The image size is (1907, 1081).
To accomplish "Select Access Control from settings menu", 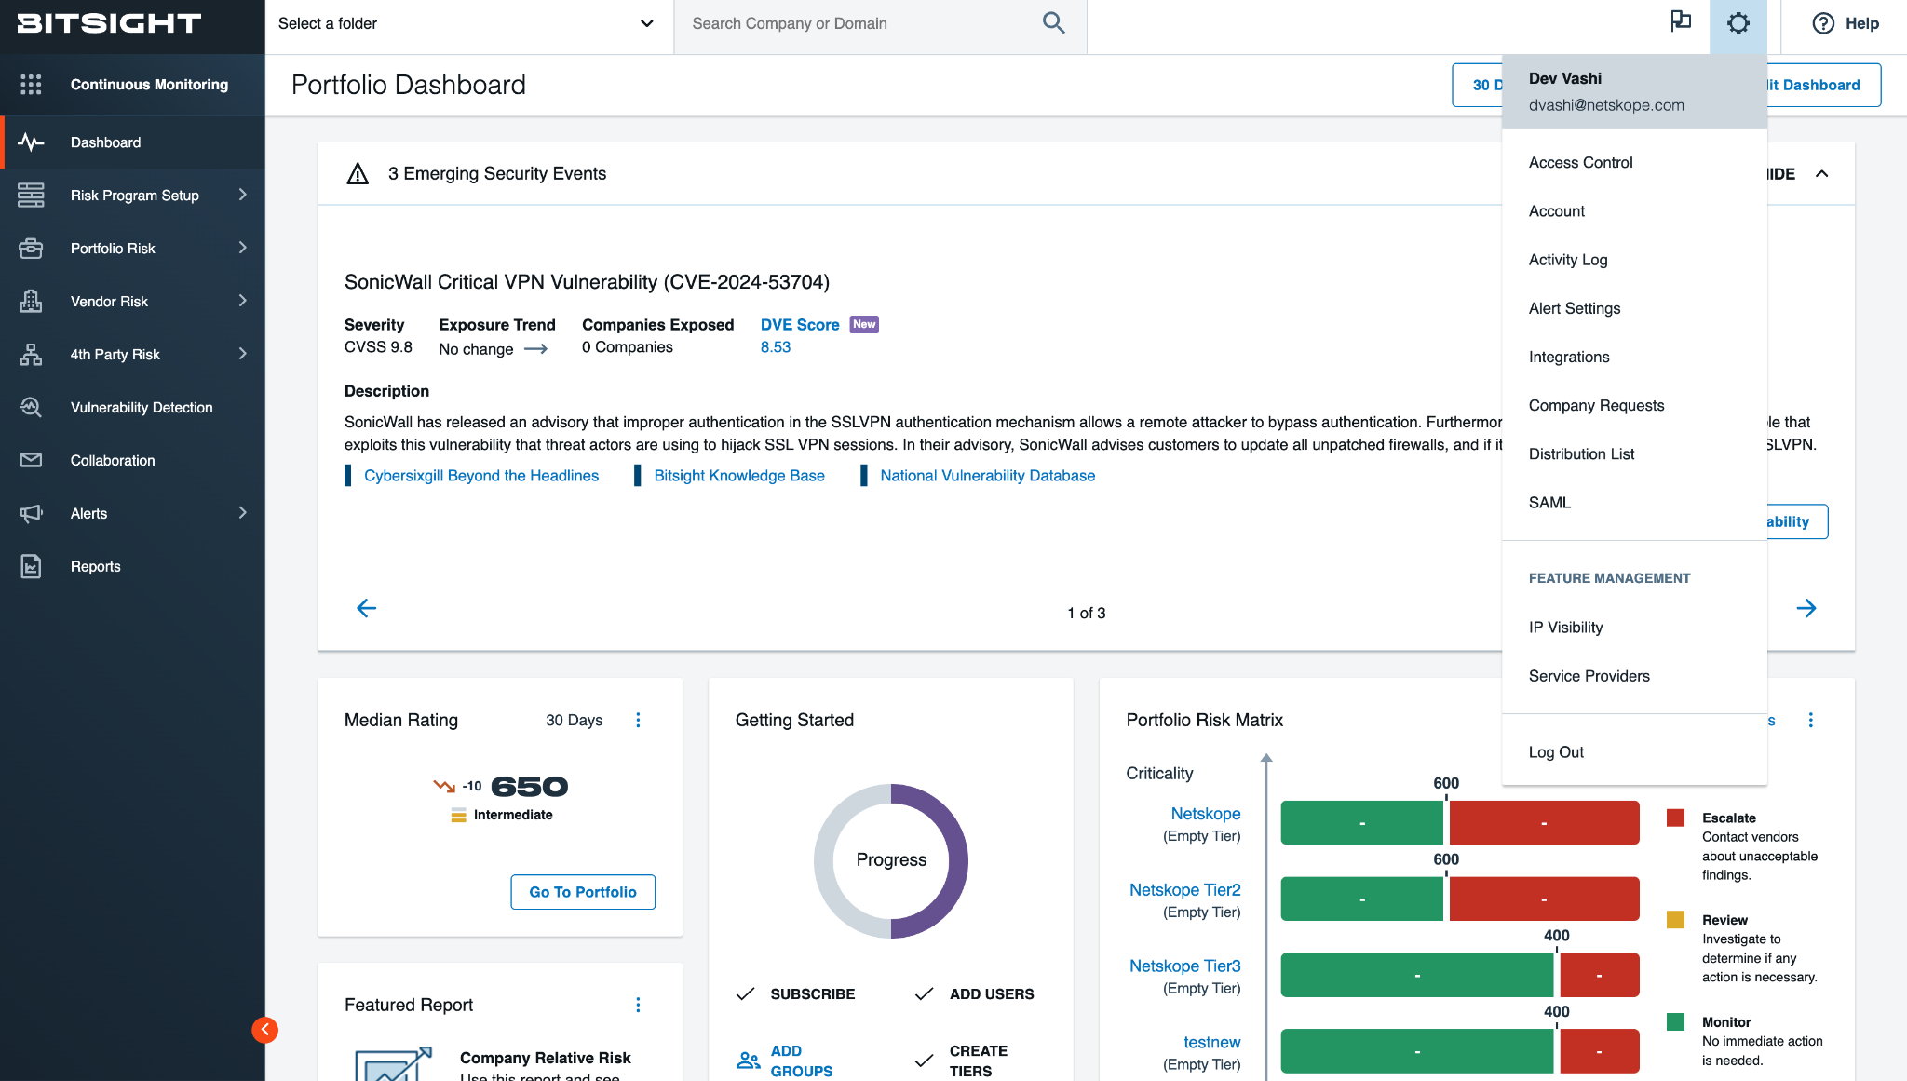I will pyautogui.click(x=1634, y=162).
